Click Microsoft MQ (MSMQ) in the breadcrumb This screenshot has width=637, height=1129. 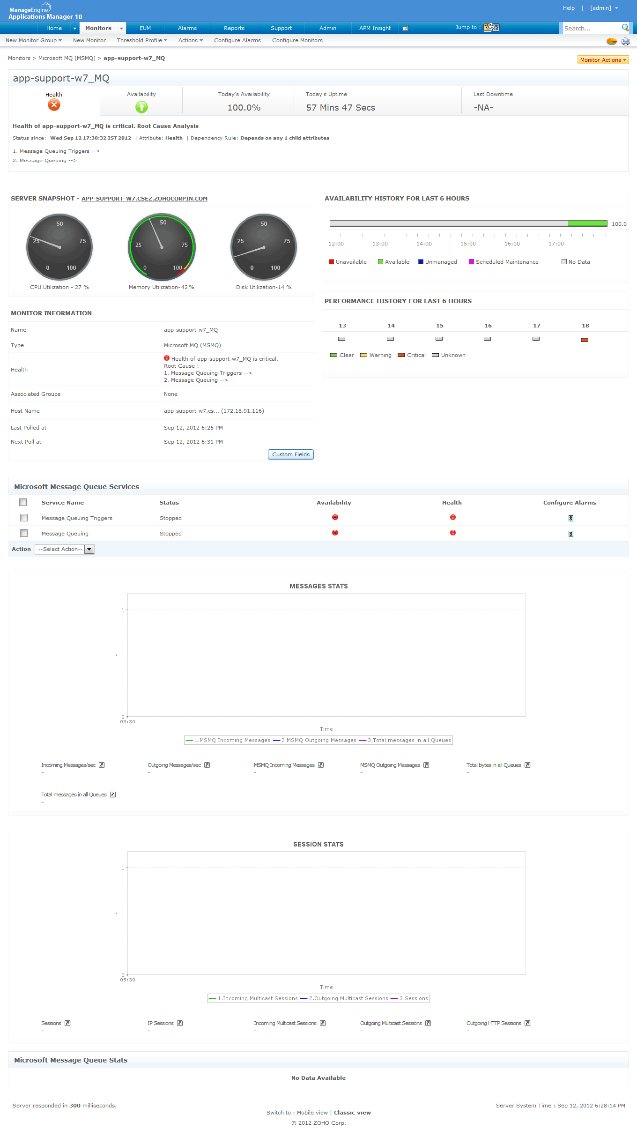coord(67,58)
